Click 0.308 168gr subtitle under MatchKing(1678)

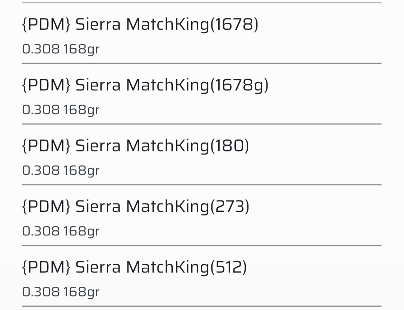[61, 49]
